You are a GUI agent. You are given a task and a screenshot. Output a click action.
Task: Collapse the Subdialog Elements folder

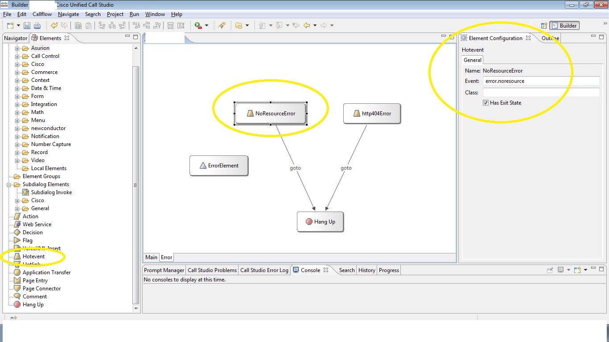point(9,184)
